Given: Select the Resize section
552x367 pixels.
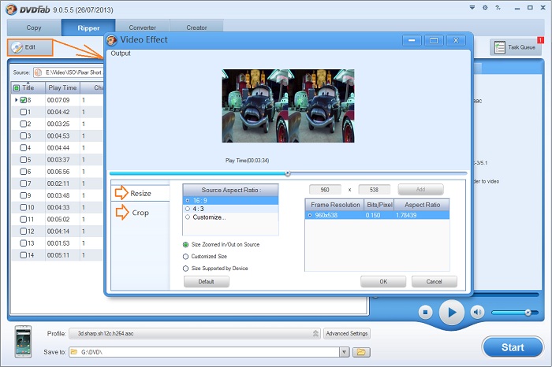Looking at the screenshot, I should (140, 193).
